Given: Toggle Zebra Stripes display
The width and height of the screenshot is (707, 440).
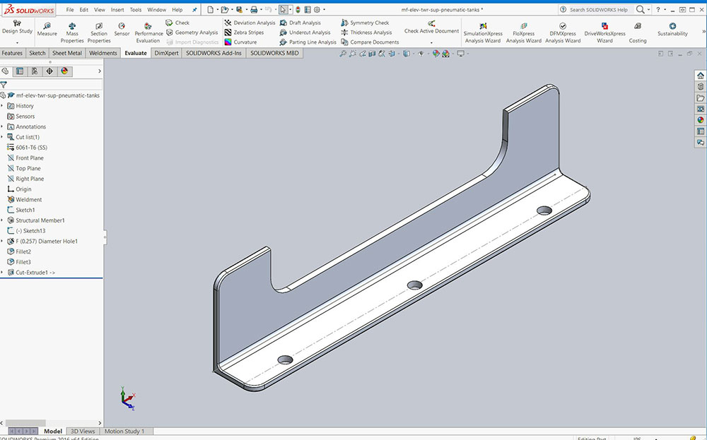Looking at the screenshot, I should 243,32.
